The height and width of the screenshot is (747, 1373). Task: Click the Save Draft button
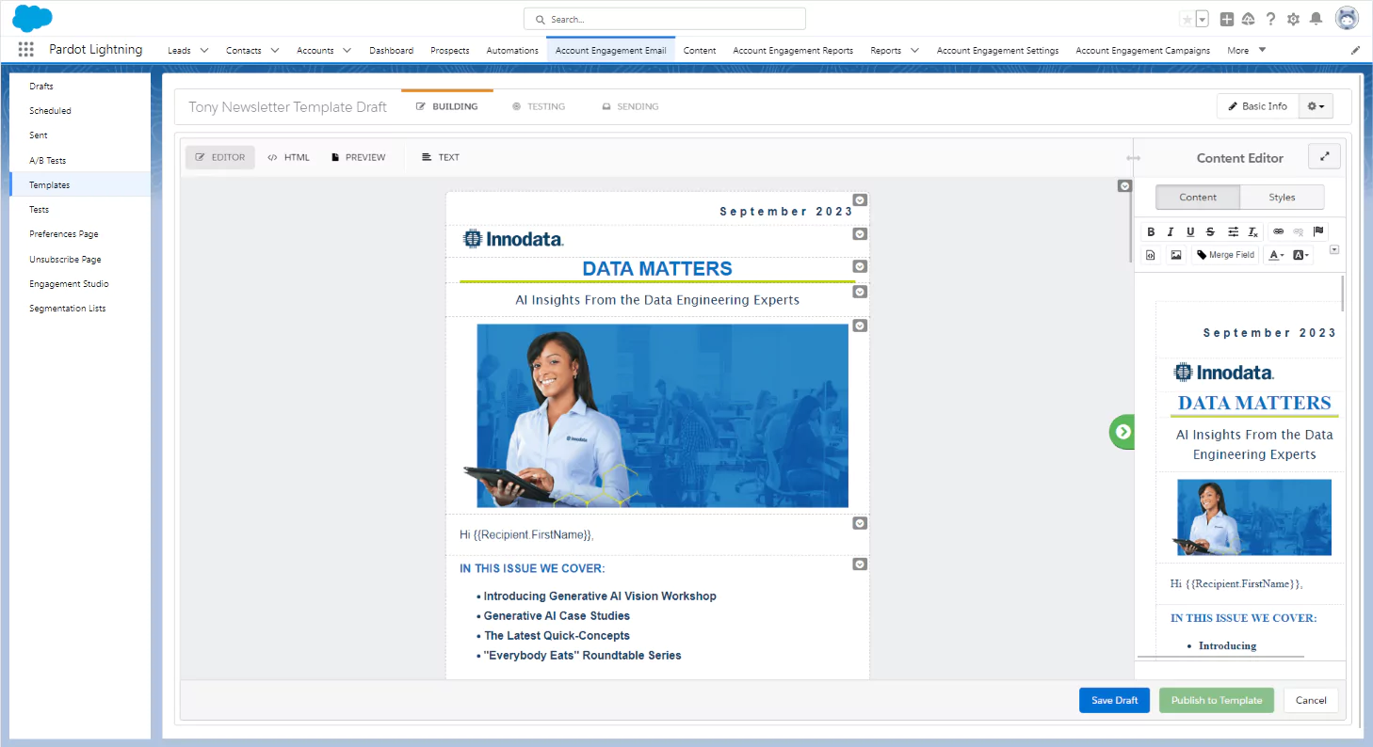click(x=1114, y=700)
